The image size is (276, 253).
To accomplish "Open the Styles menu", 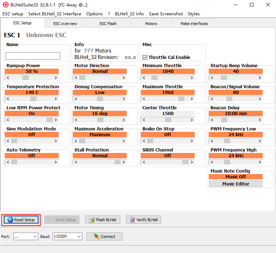I will (194, 14).
